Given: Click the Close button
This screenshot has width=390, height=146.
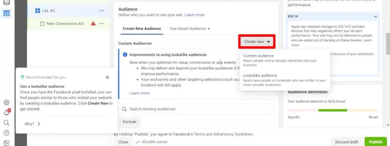Looking at the screenshot, I should click(123, 142).
